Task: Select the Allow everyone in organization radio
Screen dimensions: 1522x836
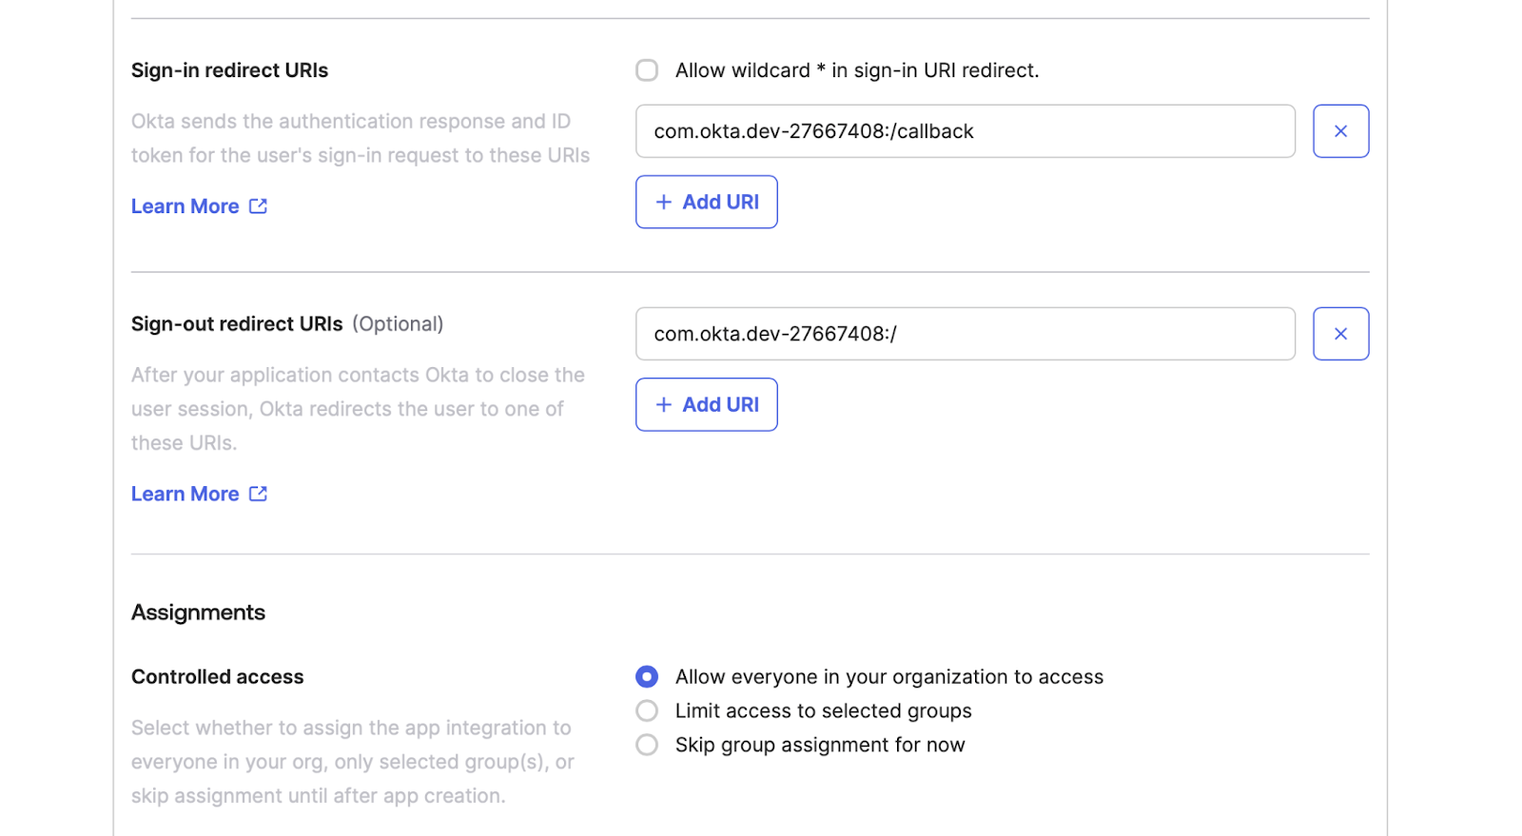Action: tap(647, 676)
